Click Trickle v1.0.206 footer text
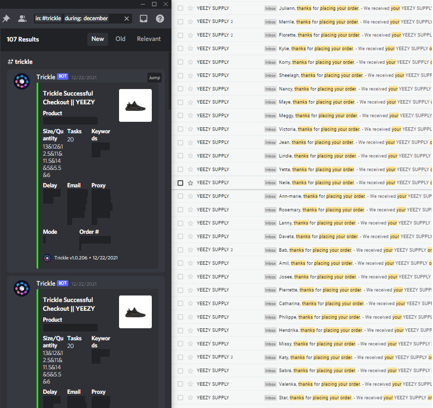The width and height of the screenshot is (433, 408). [x=70, y=258]
